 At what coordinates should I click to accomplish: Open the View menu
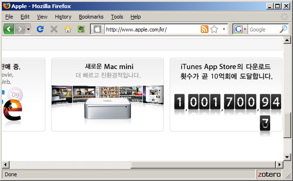(x=42, y=17)
